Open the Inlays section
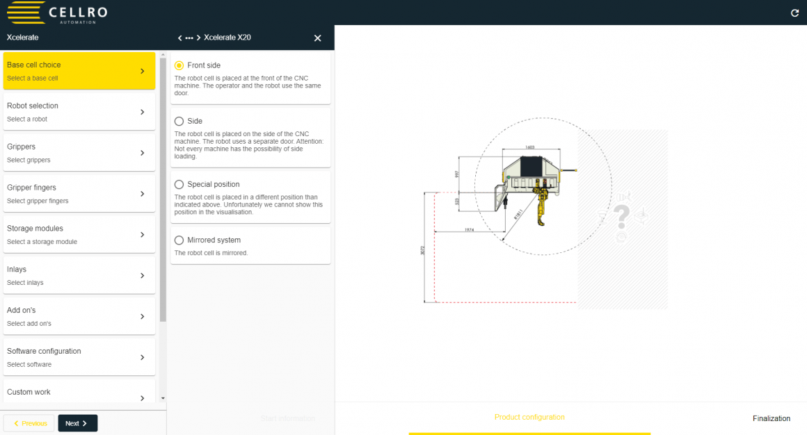This screenshot has height=435, width=807. point(79,275)
